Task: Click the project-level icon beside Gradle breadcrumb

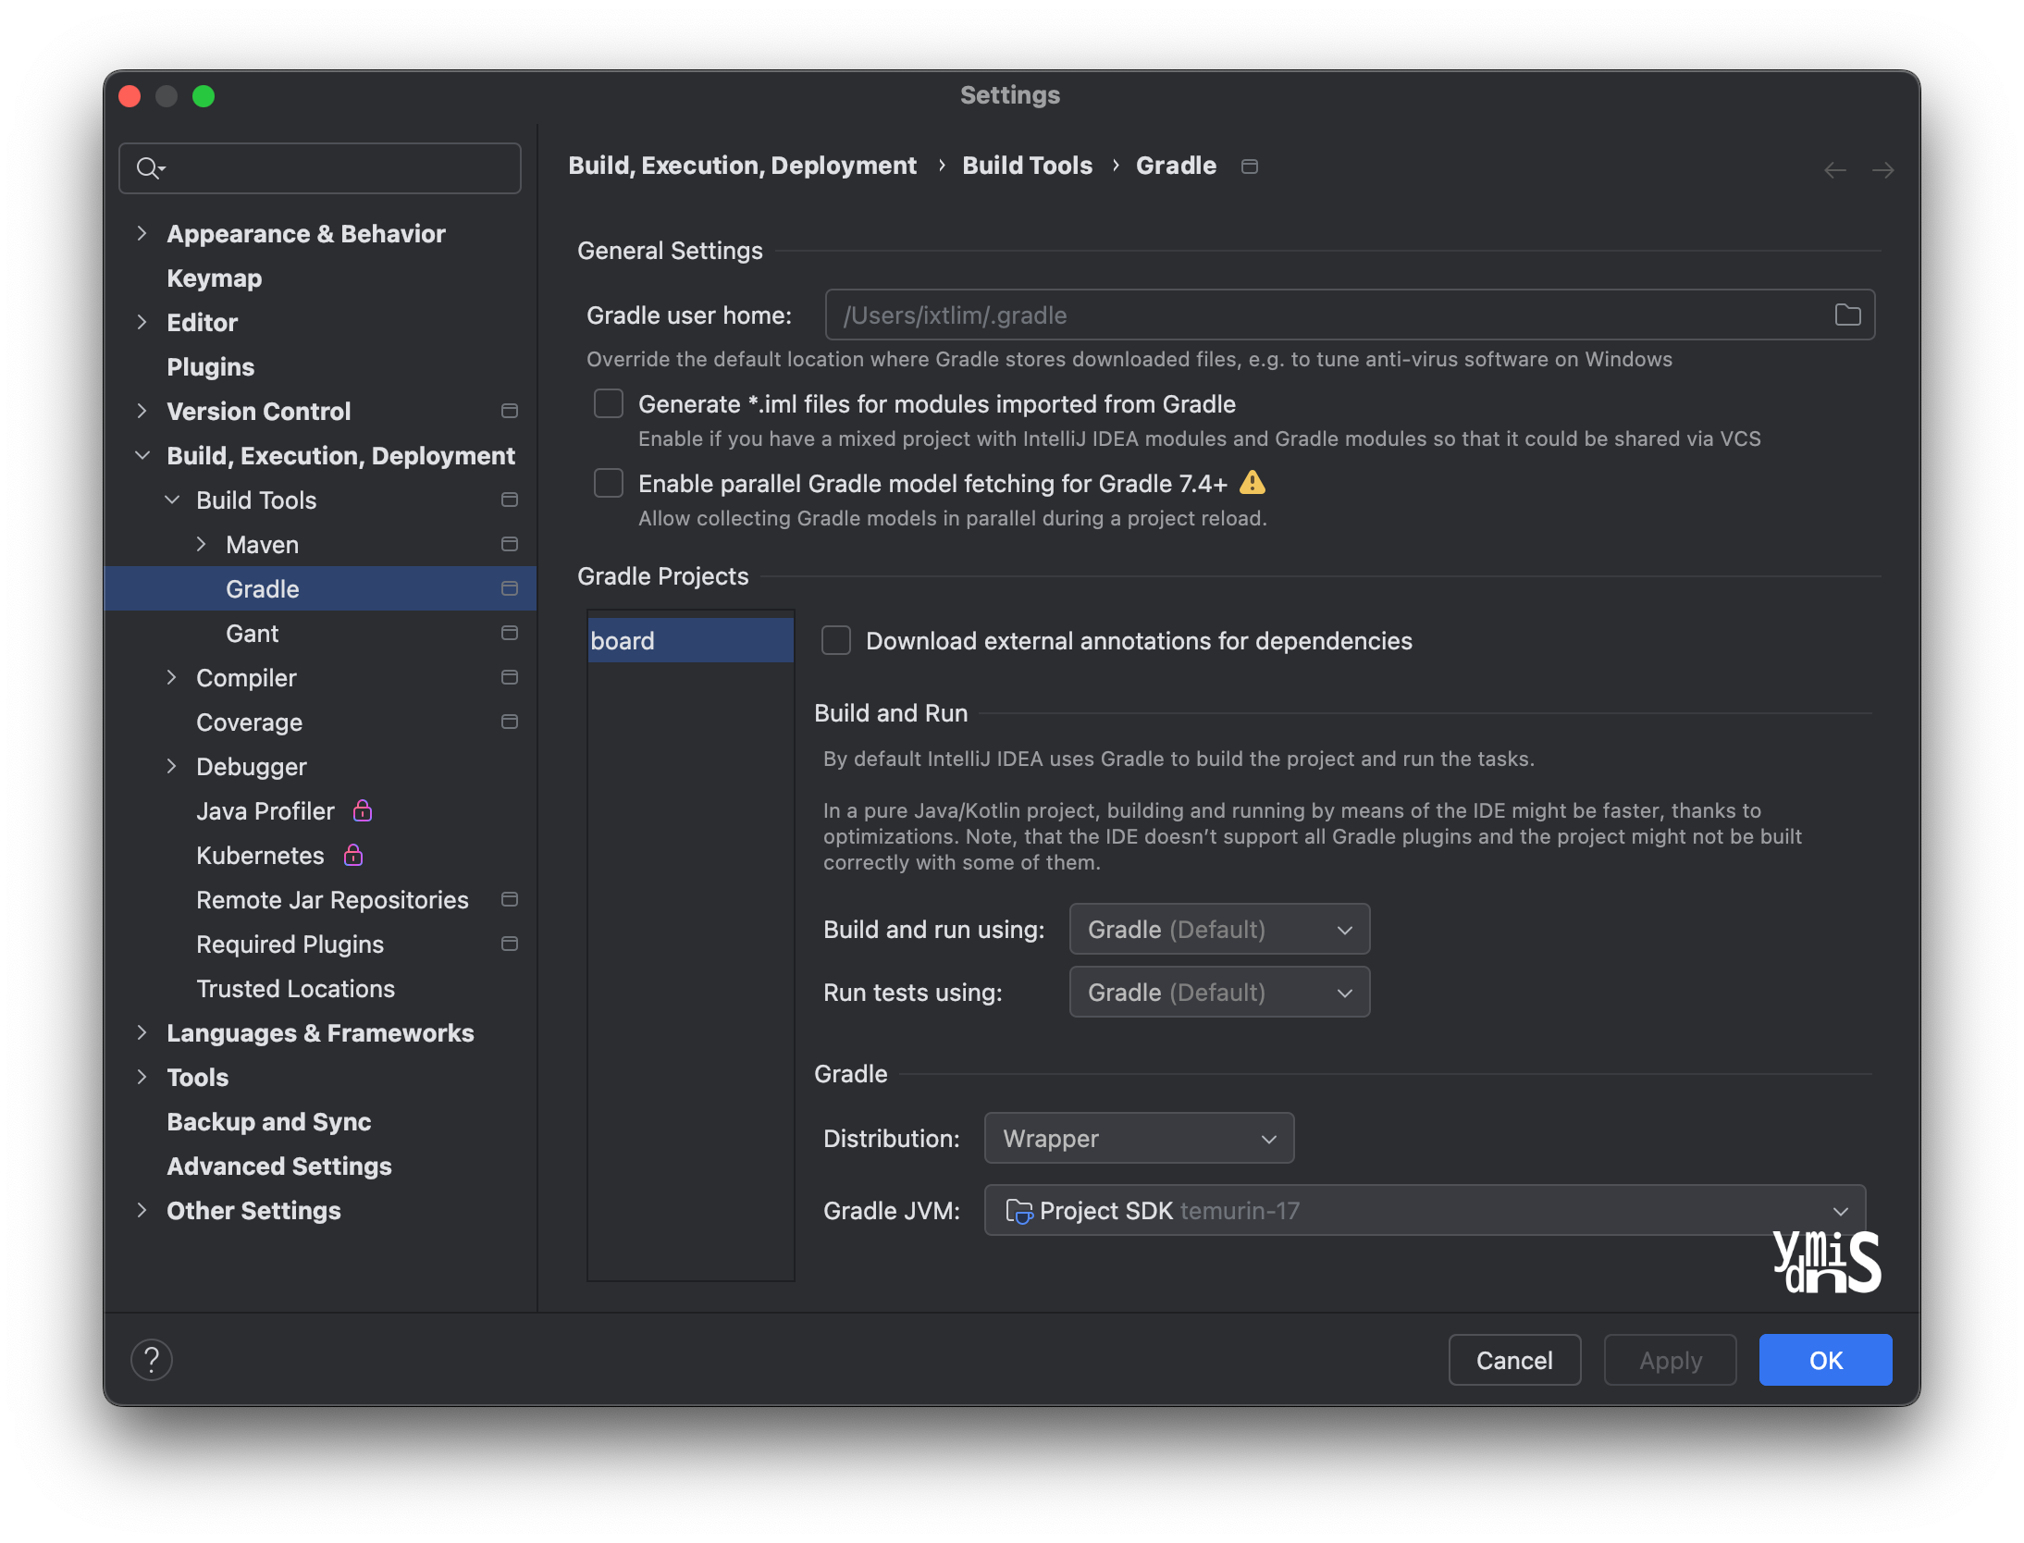Action: pos(1249,167)
